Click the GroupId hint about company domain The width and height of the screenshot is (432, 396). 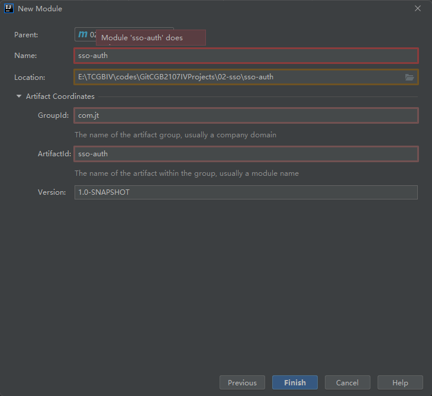click(175, 135)
